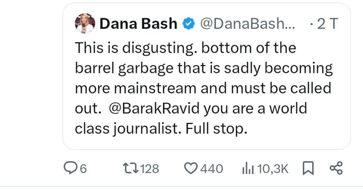363x190 pixels.
Task: Open Dana Bash's profile picture
Action: click(85, 23)
